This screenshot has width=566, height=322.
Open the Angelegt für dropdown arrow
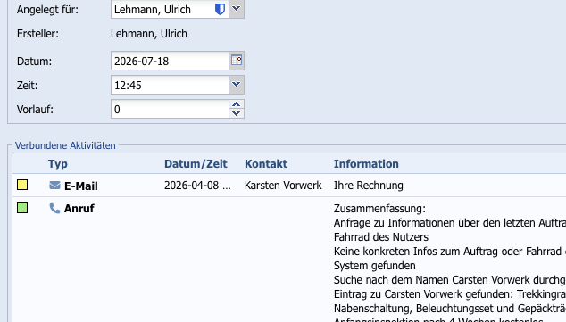click(x=237, y=9)
